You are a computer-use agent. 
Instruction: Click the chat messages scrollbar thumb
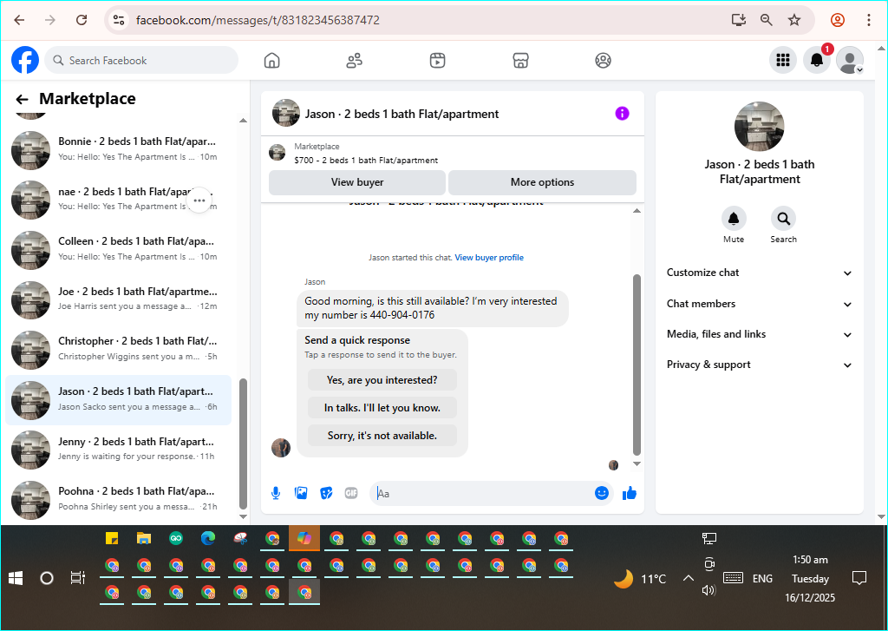point(637,365)
